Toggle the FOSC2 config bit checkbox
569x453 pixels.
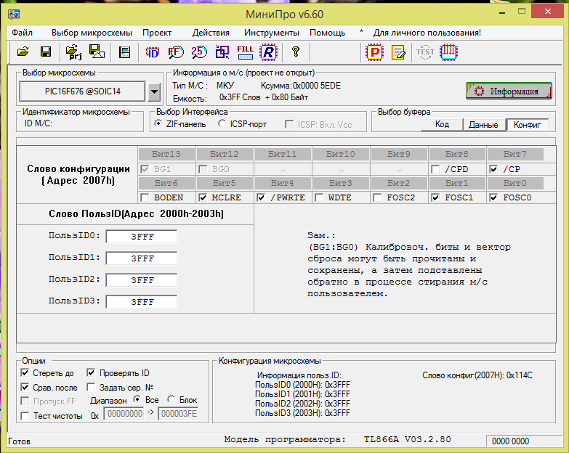click(377, 197)
